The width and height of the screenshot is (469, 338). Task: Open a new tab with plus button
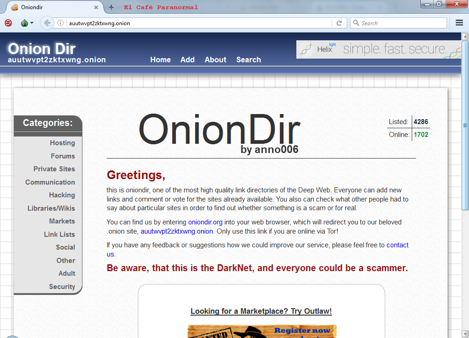pos(111,7)
